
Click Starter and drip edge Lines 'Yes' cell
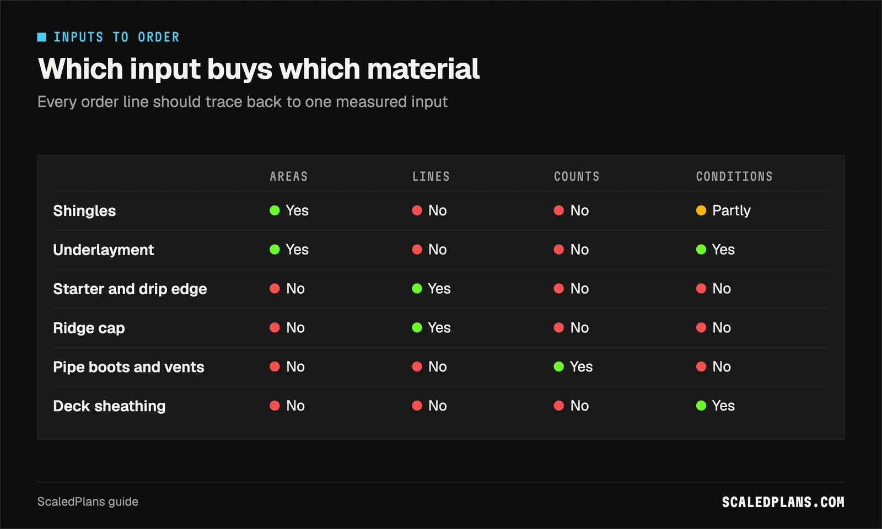[x=432, y=289]
